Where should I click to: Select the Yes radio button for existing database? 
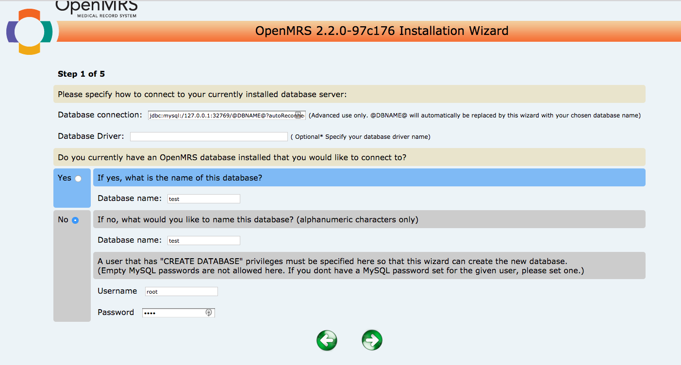coord(78,179)
